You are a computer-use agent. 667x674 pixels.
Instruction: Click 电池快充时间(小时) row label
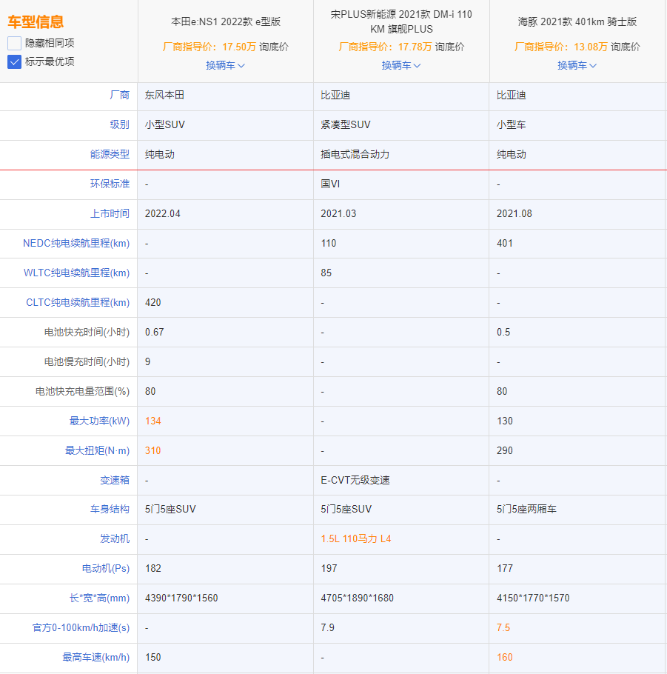tap(87, 333)
